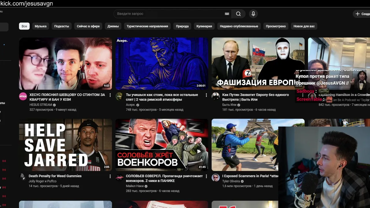This screenshot has height=208, width=370.
Task: Click the 9:57 duration badge
Action: (x=107, y=86)
